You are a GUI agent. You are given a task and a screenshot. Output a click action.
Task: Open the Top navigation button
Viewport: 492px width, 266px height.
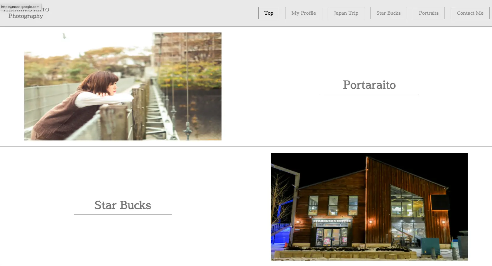(x=268, y=13)
